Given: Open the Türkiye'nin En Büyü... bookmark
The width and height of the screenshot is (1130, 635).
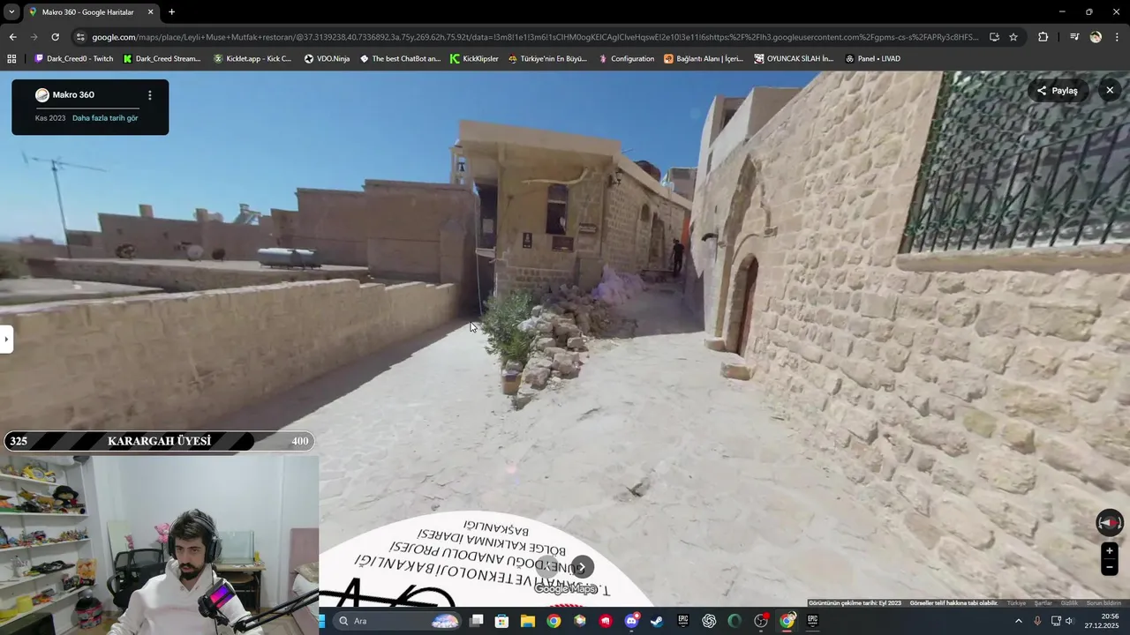Looking at the screenshot, I should click(547, 59).
